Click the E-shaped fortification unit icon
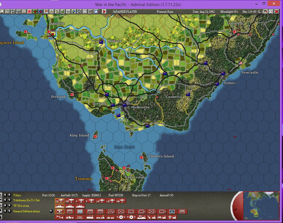Screen dimensions: 283x223 [x=182, y=212]
